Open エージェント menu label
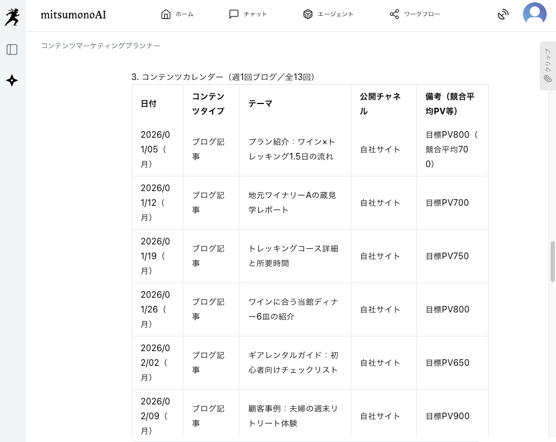The image size is (556, 442). pos(336,14)
